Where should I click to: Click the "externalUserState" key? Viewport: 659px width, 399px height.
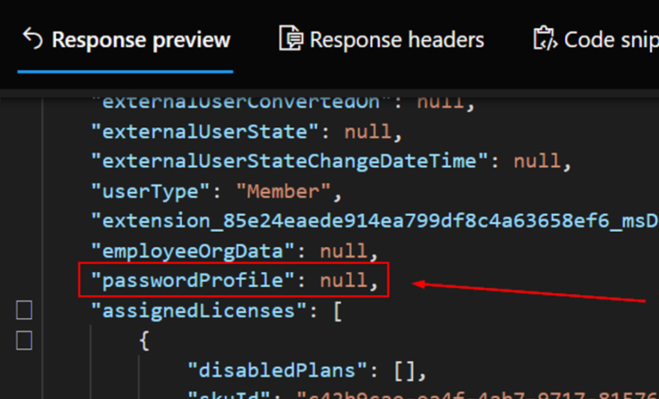(x=206, y=132)
